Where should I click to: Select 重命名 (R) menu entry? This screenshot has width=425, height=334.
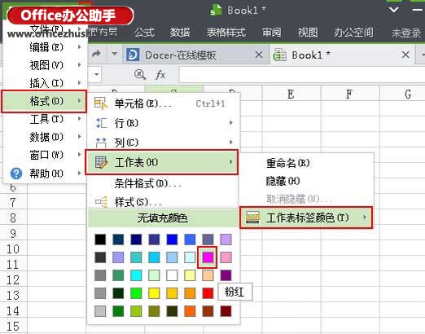coord(288,163)
